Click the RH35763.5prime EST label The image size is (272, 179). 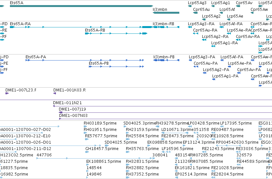[x=142, y=149]
